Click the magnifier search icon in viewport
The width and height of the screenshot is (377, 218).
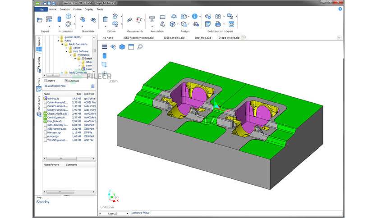coord(140,47)
